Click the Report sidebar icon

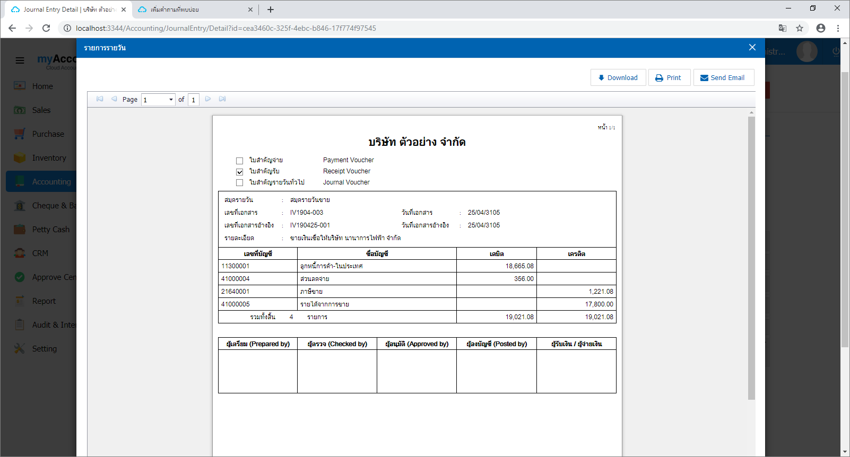click(20, 301)
